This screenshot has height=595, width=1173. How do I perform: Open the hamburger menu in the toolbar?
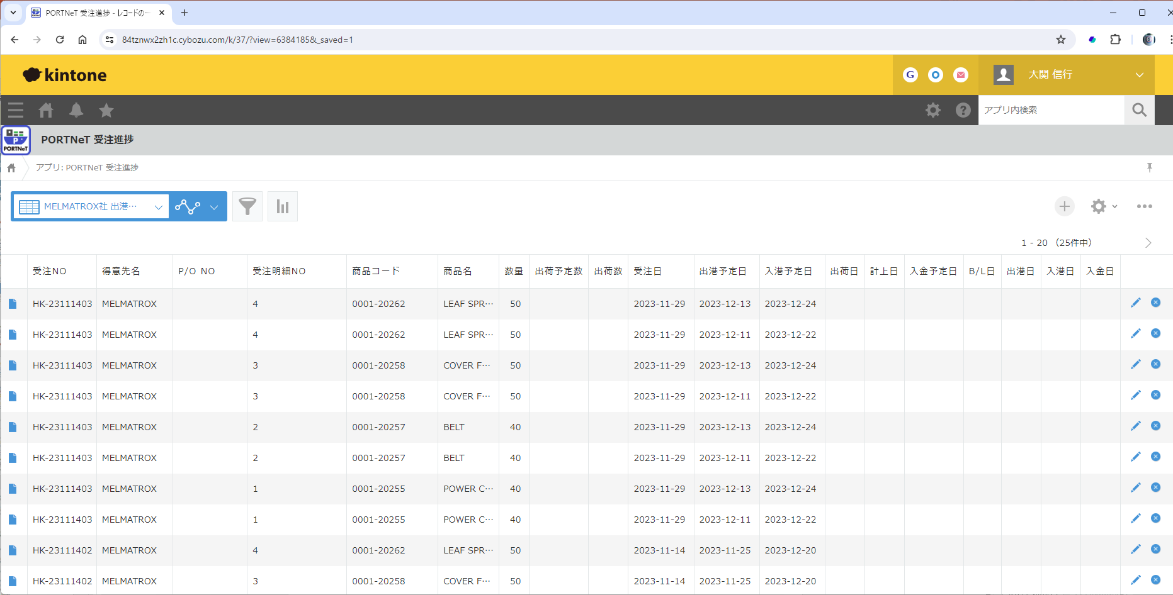coord(16,111)
